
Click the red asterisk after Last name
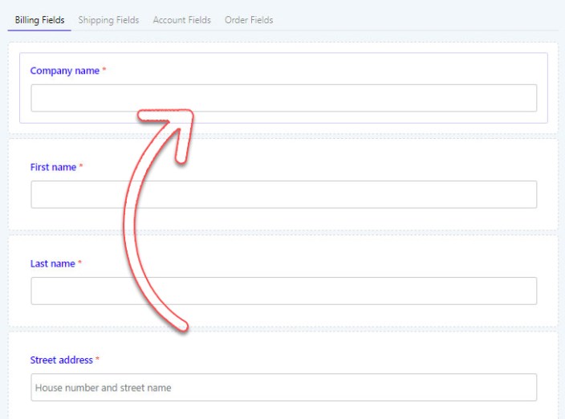point(80,263)
